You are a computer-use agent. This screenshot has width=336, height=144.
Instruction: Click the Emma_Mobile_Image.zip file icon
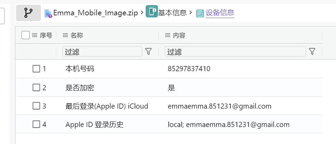(48, 14)
